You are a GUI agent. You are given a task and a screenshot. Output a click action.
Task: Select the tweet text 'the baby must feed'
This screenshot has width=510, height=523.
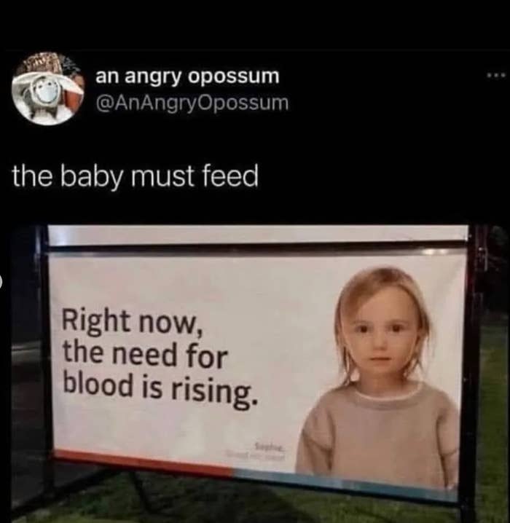(136, 176)
